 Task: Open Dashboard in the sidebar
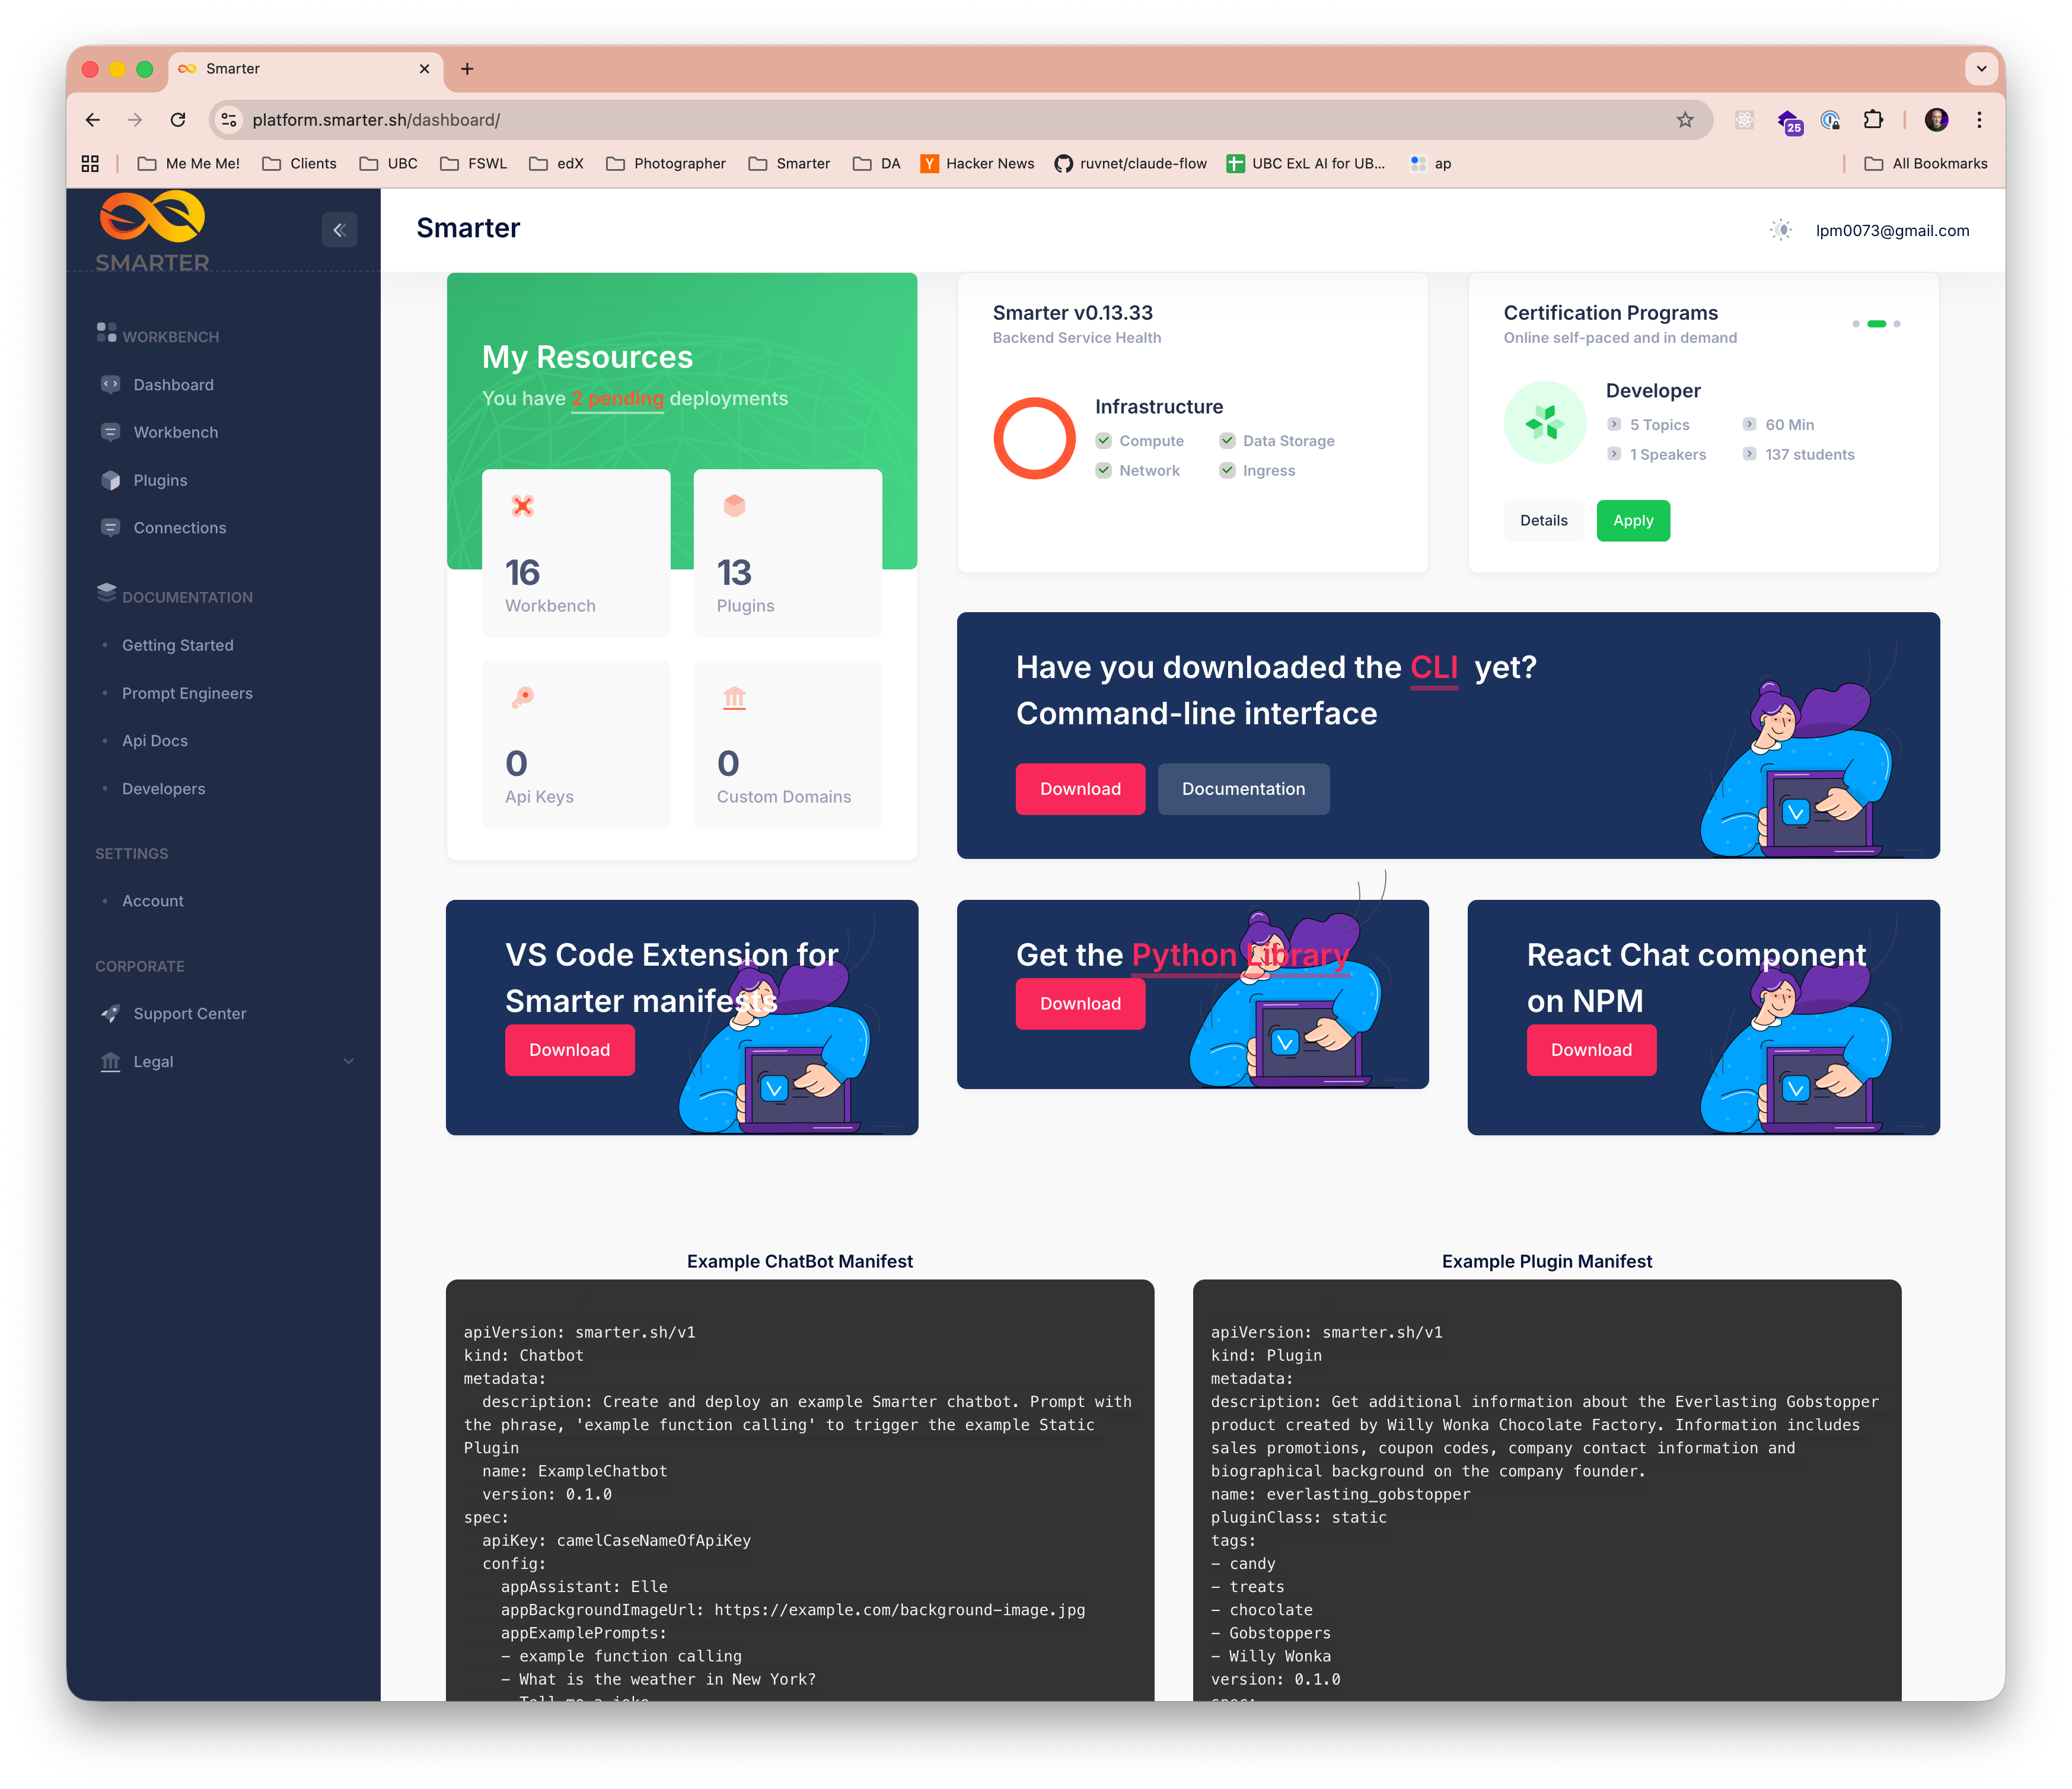tap(174, 385)
